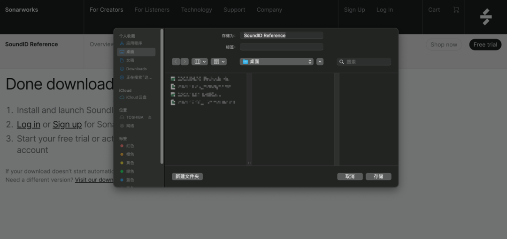The image size is (507, 239).
Task: Open the For Creators menu
Action: [107, 10]
